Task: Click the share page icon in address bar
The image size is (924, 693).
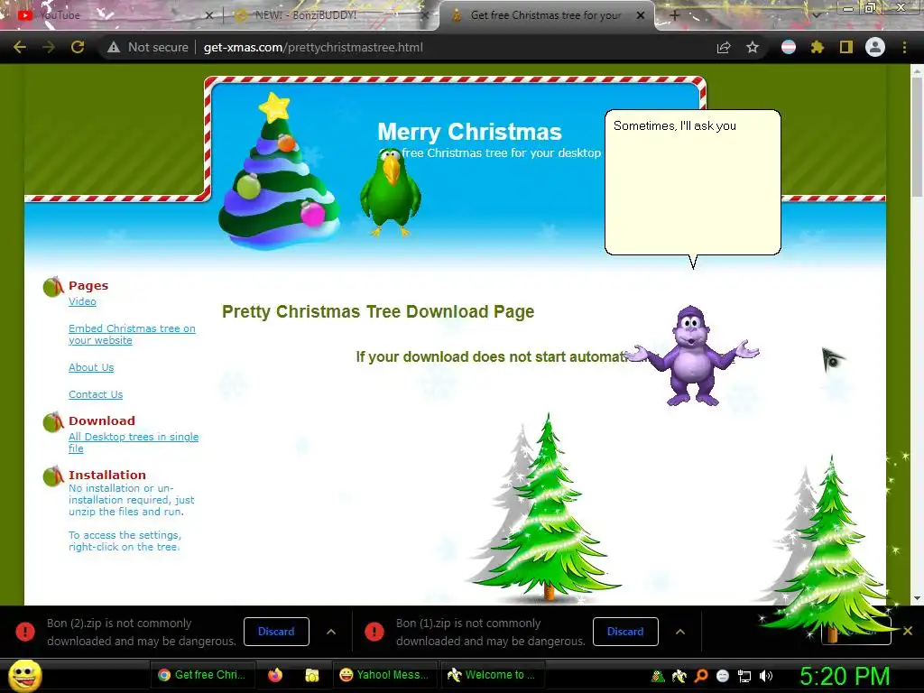Action: coord(724,47)
